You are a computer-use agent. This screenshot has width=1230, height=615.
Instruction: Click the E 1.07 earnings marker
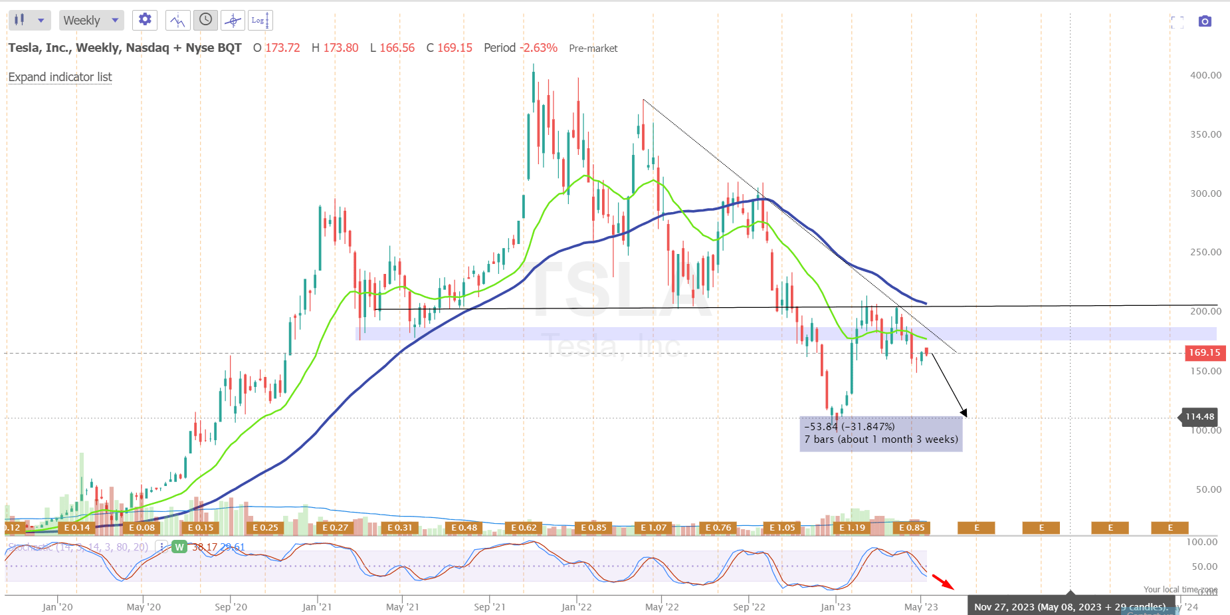click(x=653, y=528)
